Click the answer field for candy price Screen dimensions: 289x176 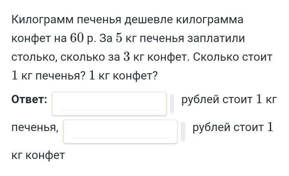pos(120,131)
